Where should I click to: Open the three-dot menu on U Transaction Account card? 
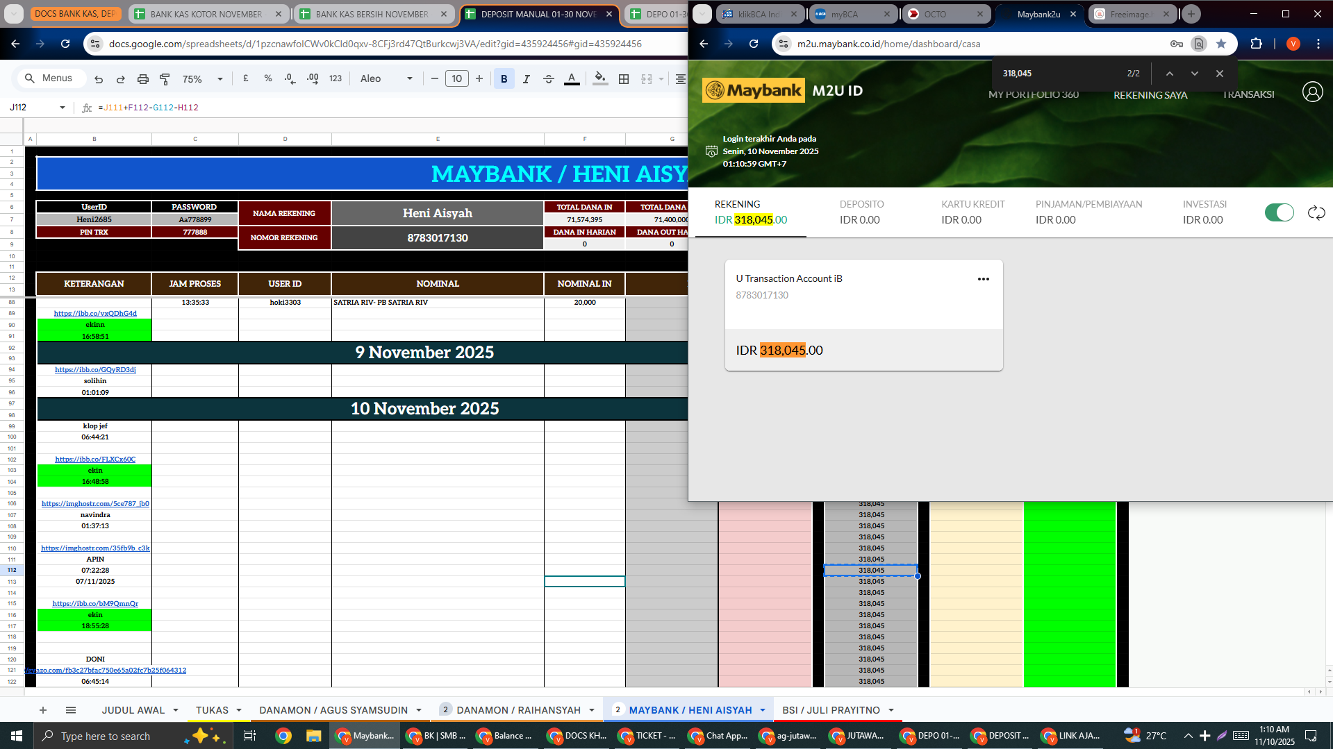click(983, 279)
